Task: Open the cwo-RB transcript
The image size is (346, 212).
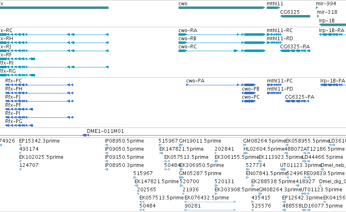Action: 222,43
